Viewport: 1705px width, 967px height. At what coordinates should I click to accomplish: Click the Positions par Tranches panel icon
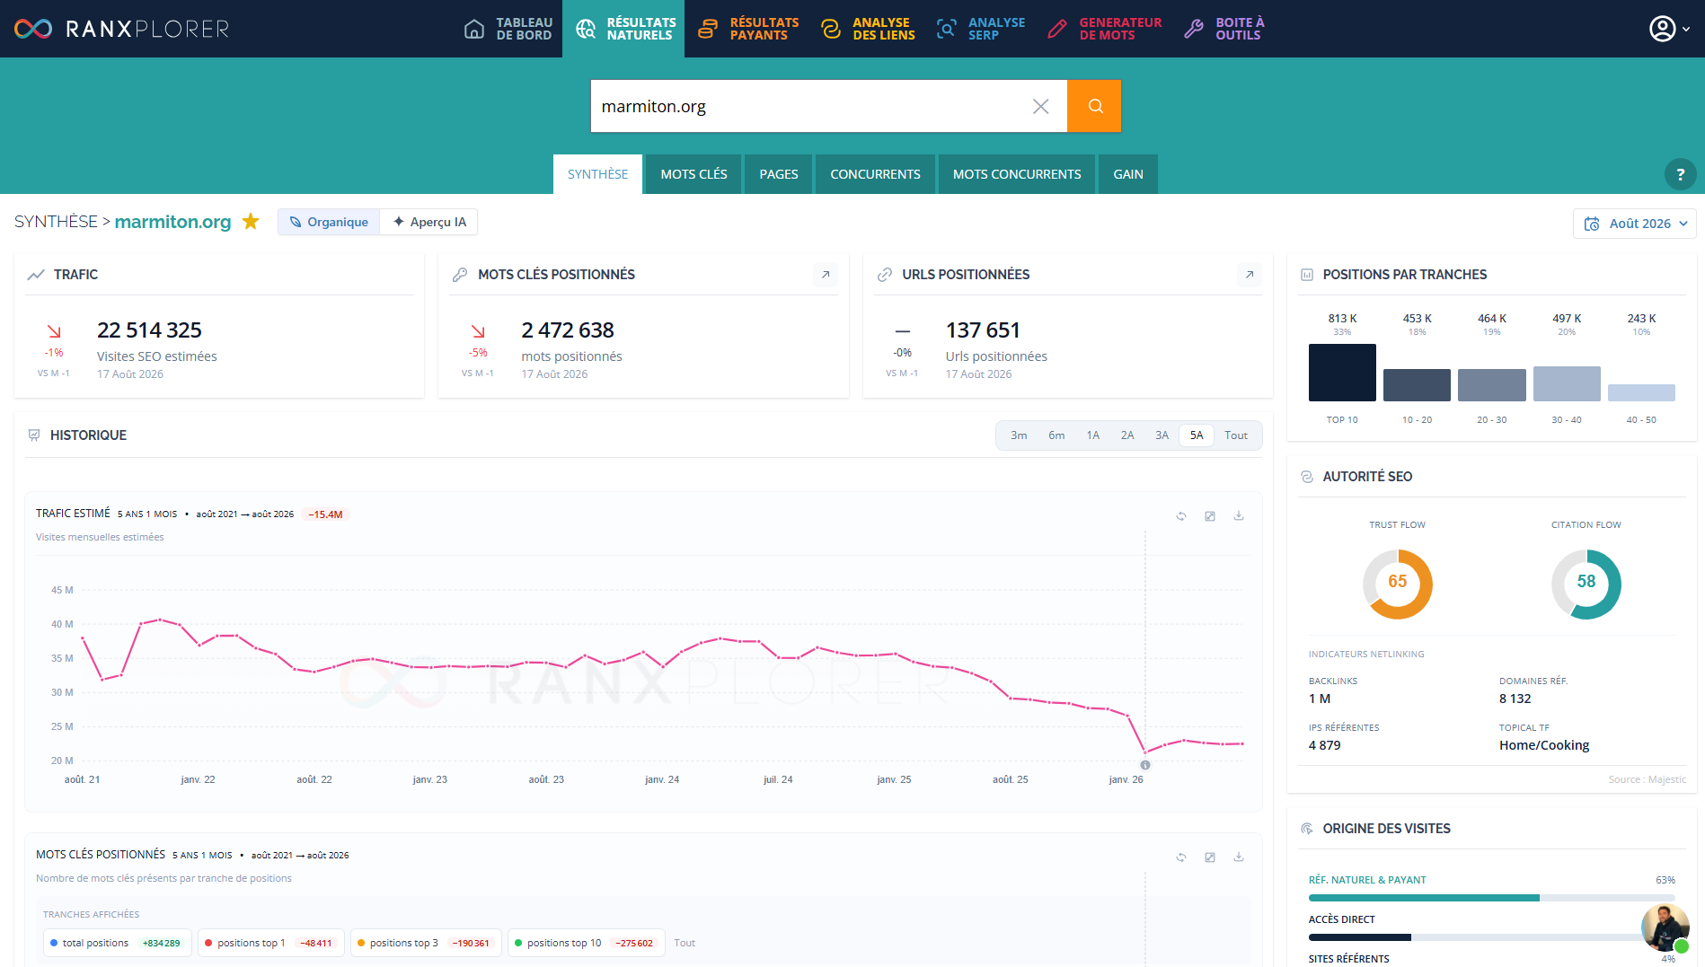(1307, 275)
